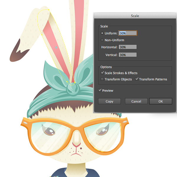Click bottom-right anchor point near bow knot
Viewport: 177px width, 177px height.
coord(75,83)
